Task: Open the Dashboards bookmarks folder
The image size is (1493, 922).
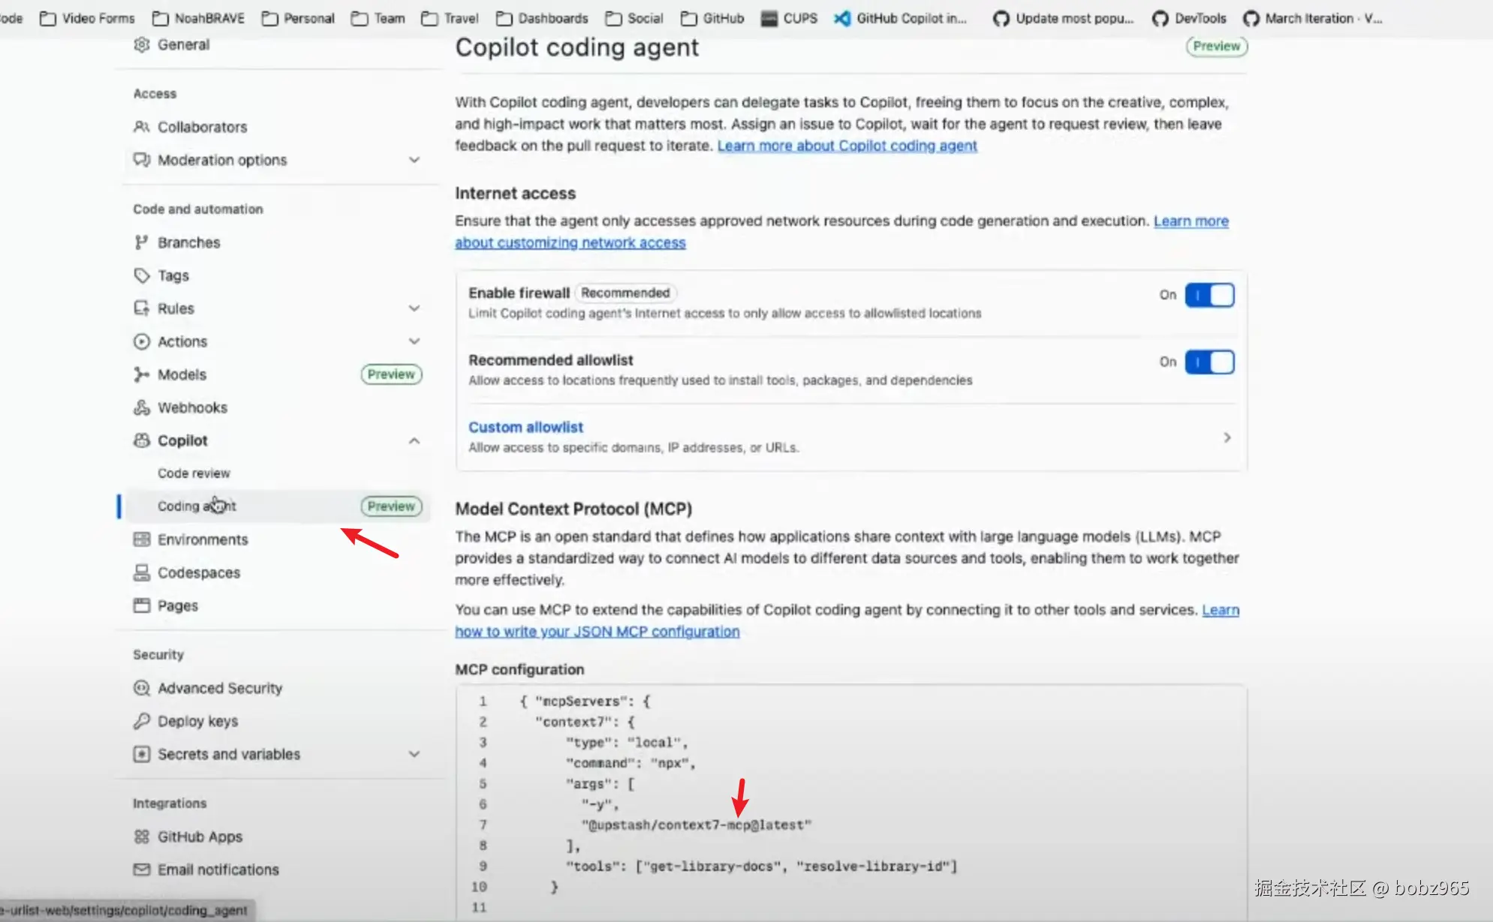Action: point(542,18)
